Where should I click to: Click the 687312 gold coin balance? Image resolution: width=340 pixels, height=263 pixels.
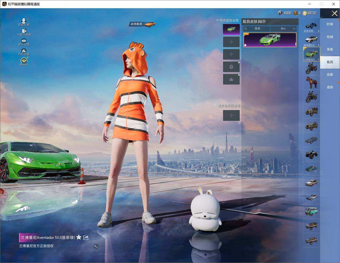(x=310, y=13)
